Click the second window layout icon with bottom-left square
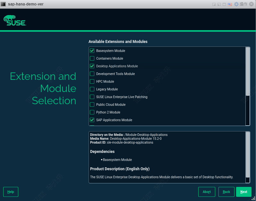Screen dimensions: 256x201 [219, 4]
